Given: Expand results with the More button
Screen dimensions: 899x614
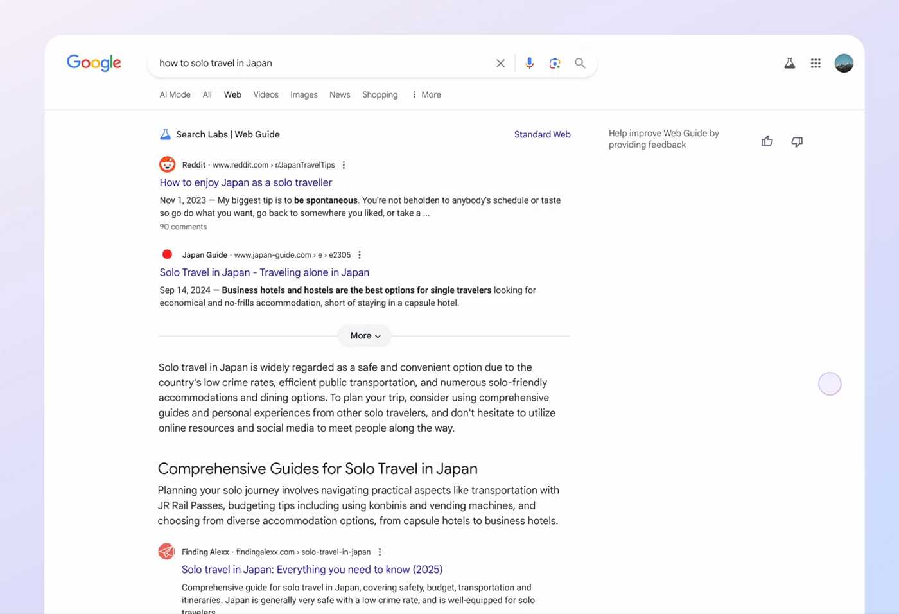Looking at the screenshot, I should (x=365, y=336).
